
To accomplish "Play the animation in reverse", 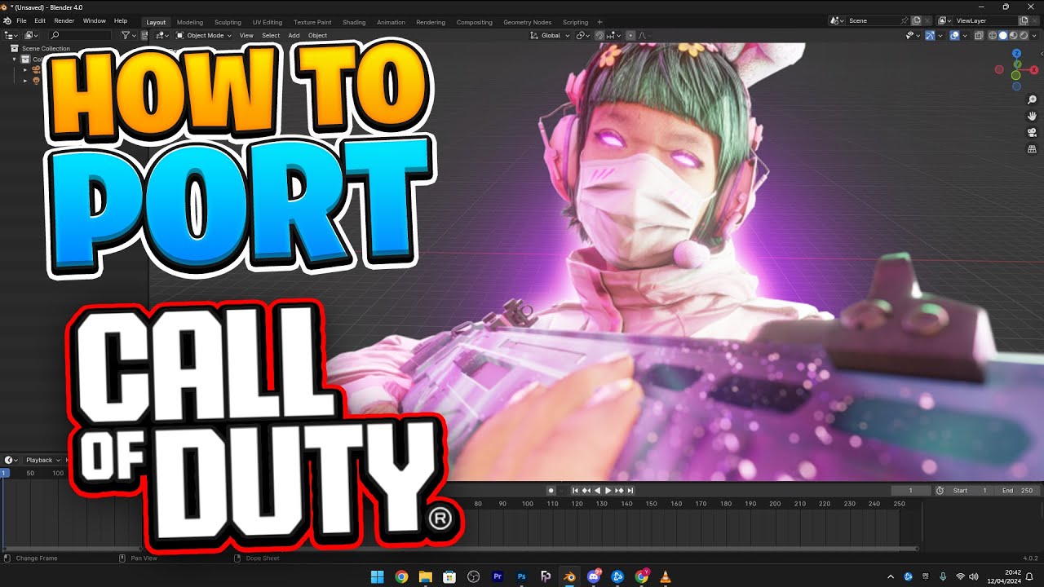I will 597,490.
